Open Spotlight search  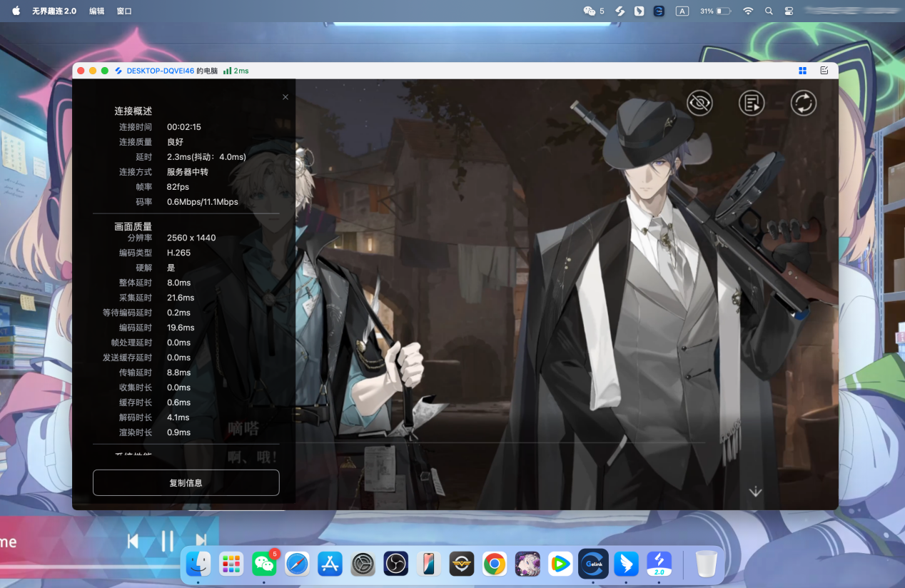(769, 11)
